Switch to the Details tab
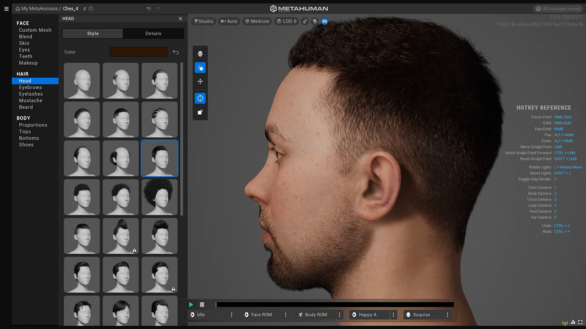586x329 pixels. (153, 33)
